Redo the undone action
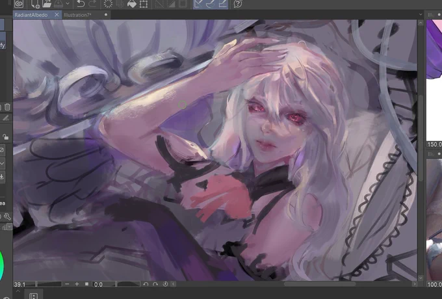The height and width of the screenshot is (299, 442). click(92, 4)
